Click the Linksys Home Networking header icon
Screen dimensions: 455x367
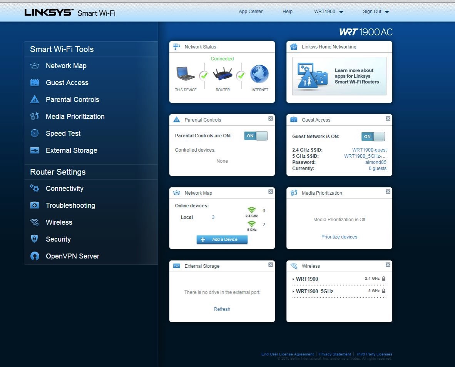tap(294, 47)
